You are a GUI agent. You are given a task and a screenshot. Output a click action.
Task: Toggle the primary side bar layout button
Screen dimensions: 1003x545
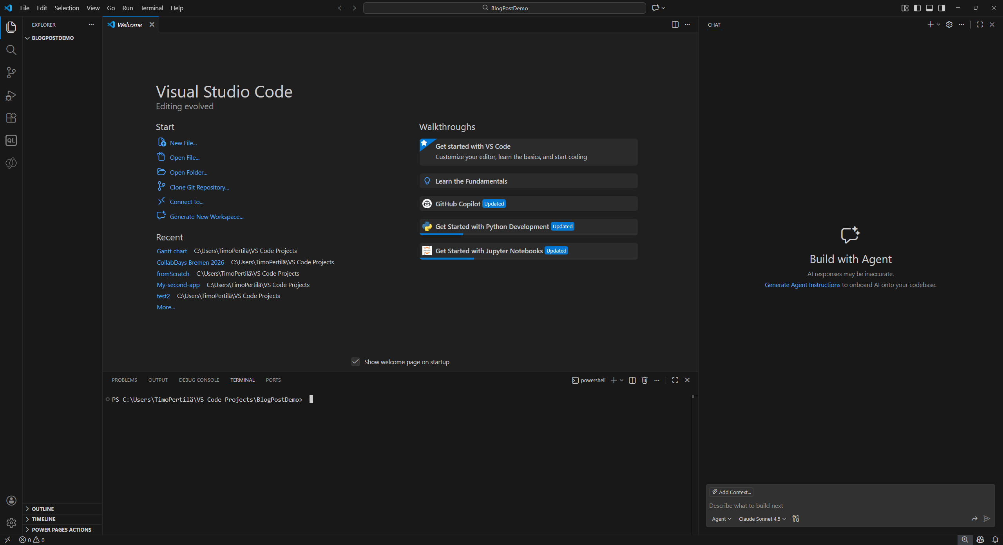(917, 8)
